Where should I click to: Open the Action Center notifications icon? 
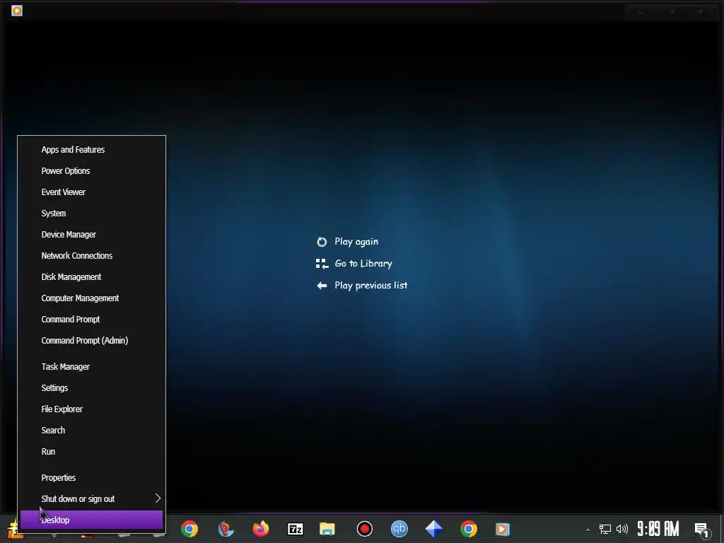coord(702,530)
